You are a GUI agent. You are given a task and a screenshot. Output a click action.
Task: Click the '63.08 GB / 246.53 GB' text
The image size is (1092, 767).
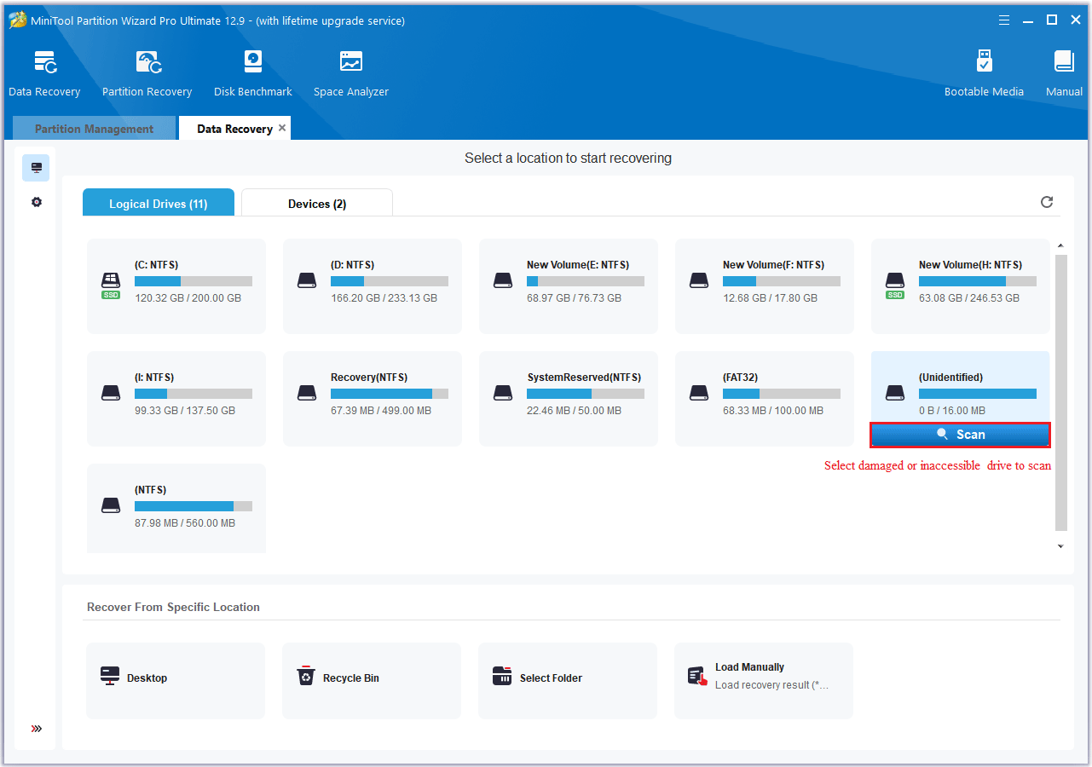[x=969, y=298]
